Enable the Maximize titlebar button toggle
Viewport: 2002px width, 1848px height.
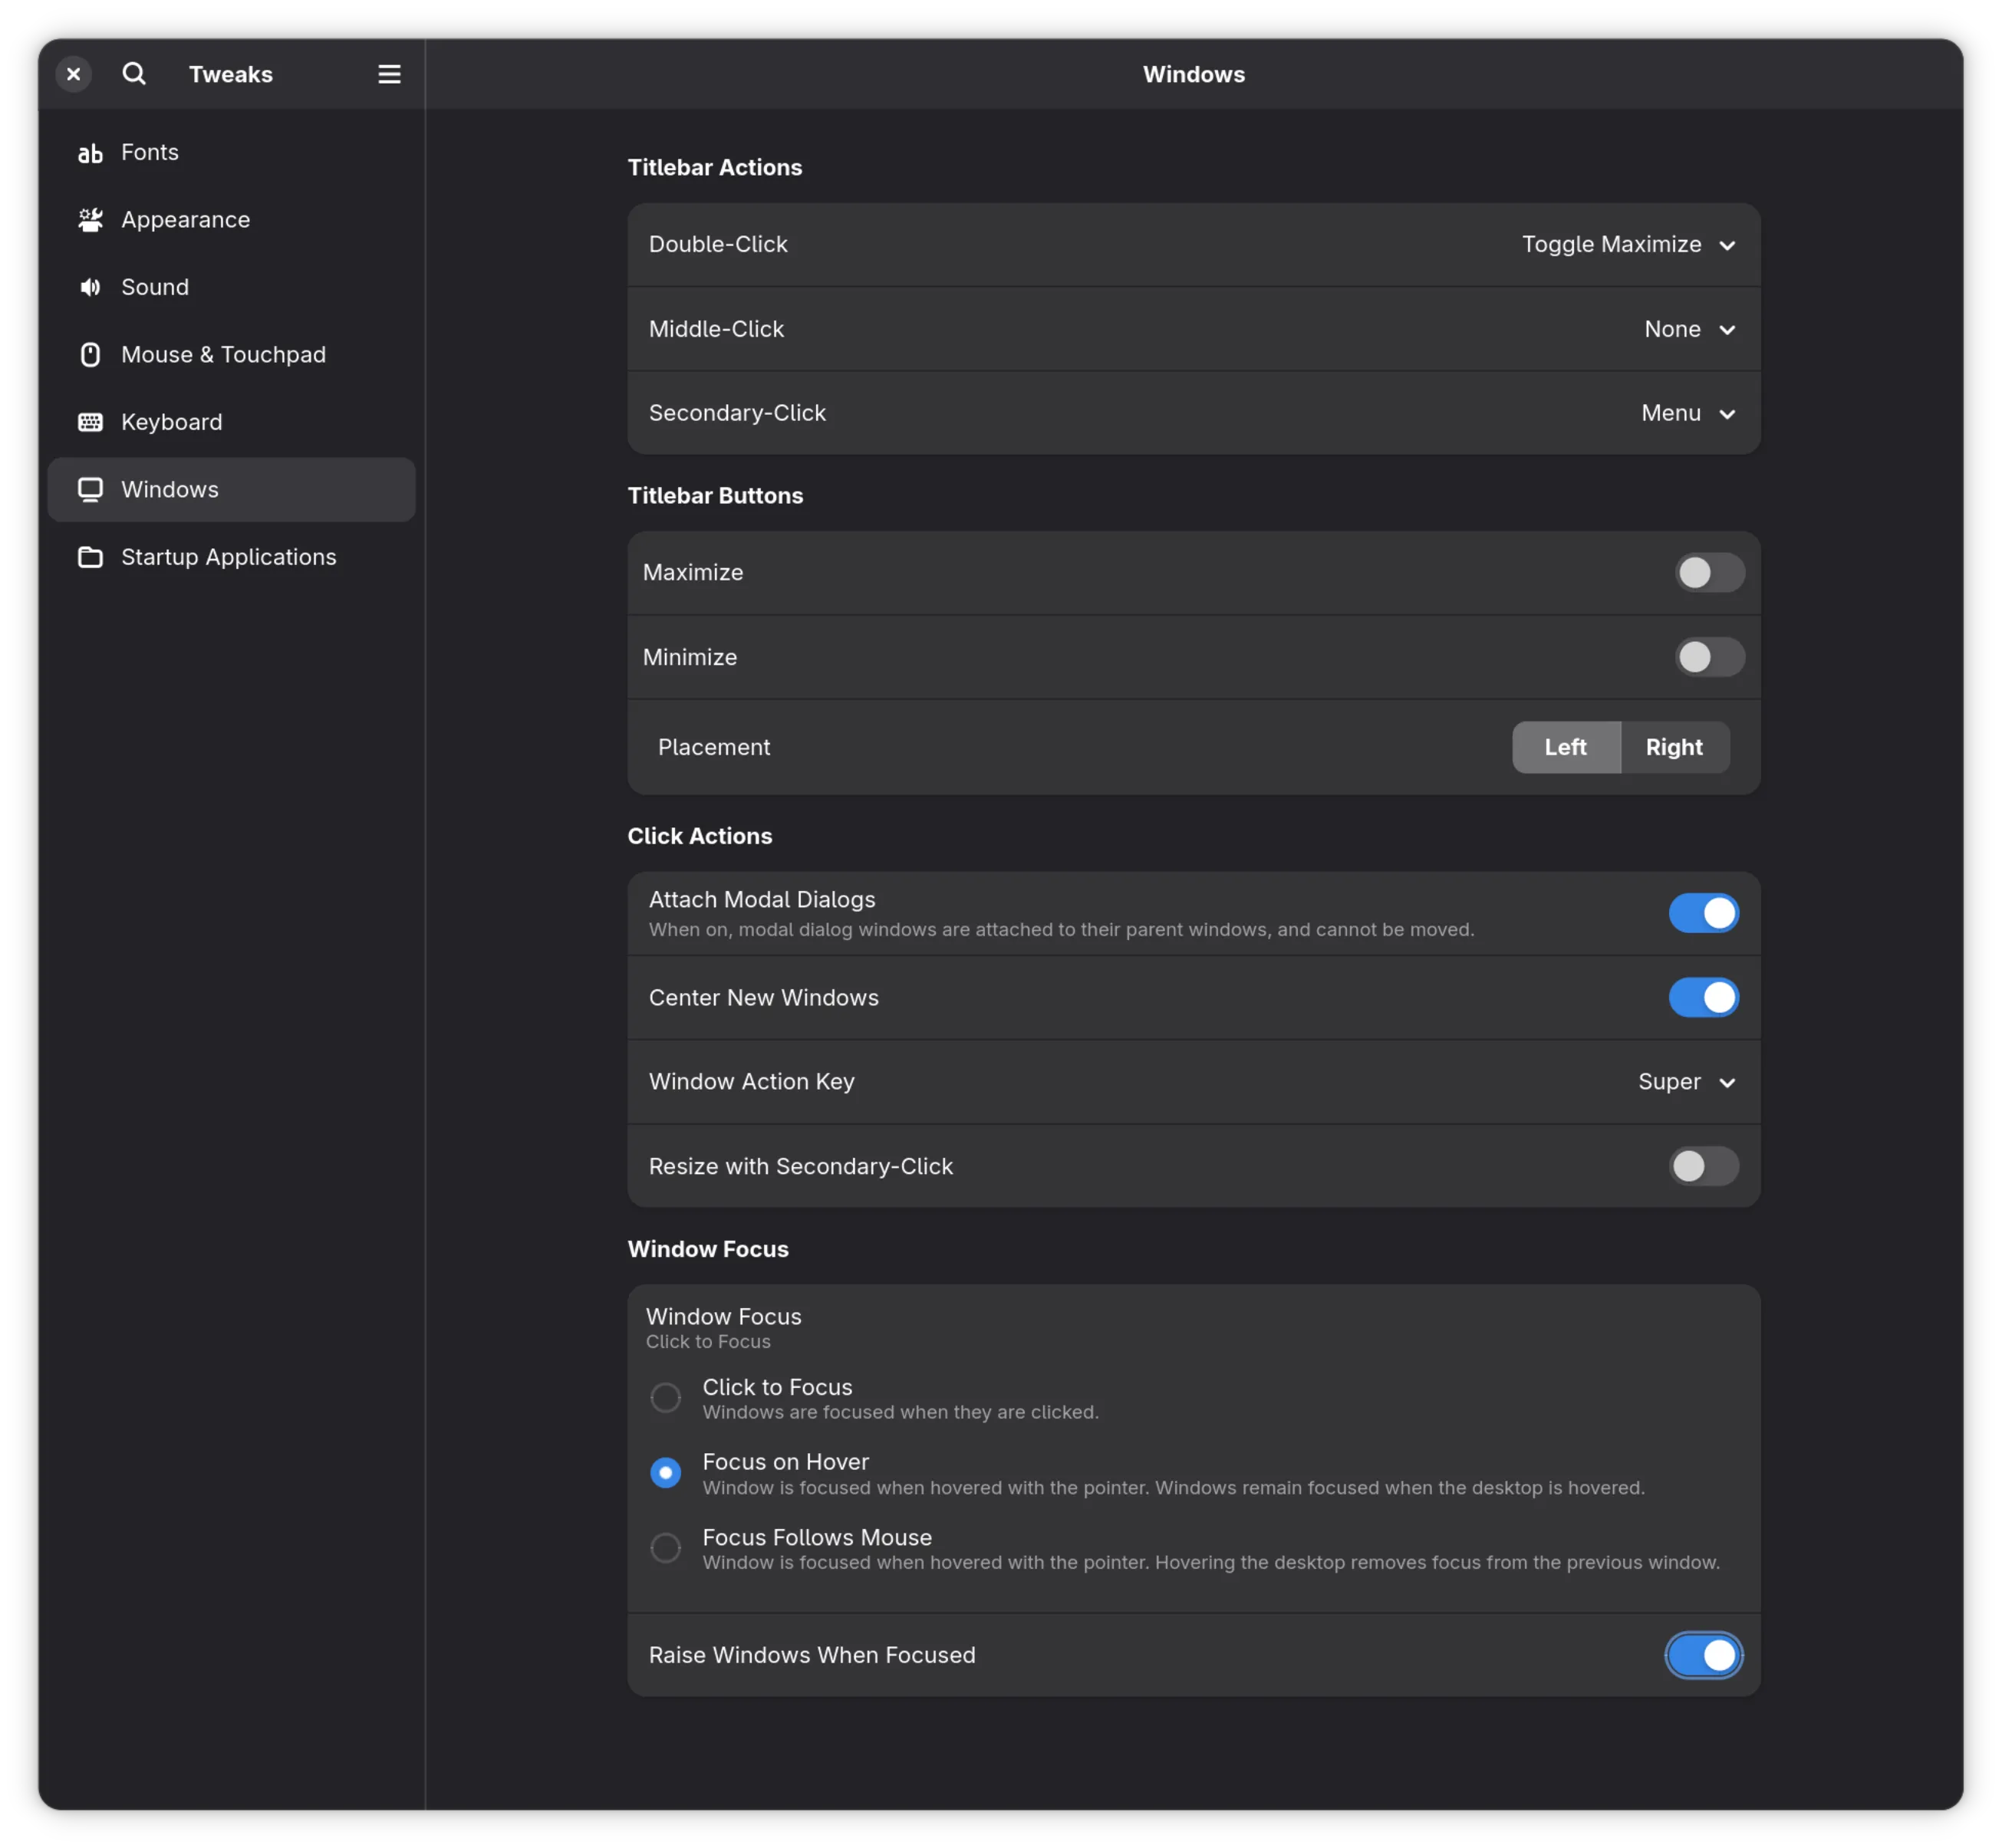pyautogui.click(x=1709, y=573)
